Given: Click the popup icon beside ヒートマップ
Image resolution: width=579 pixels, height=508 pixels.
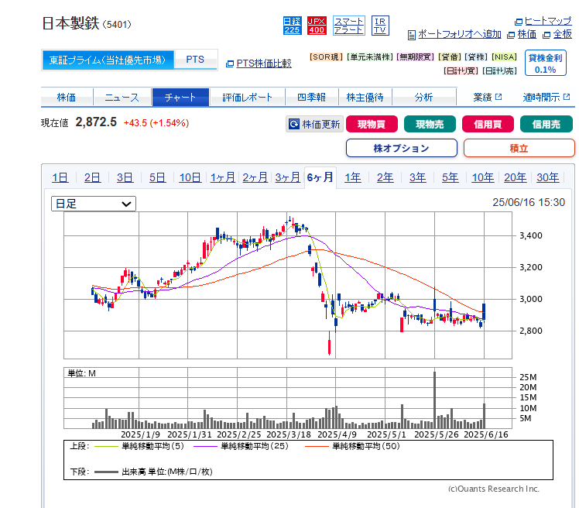Looking at the screenshot, I should click(519, 22).
